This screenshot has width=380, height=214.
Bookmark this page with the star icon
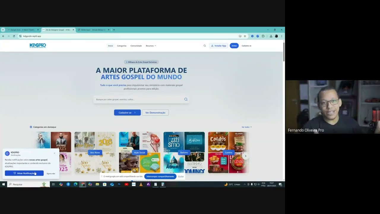[x=245, y=36]
